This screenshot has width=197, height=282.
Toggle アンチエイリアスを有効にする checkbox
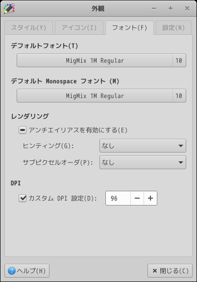click(x=23, y=130)
